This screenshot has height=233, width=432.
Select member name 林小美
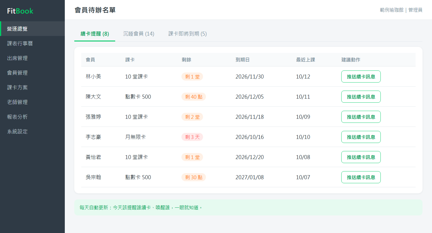click(93, 77)
